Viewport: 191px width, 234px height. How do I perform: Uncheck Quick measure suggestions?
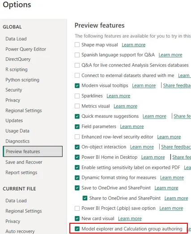click(77, 116)
